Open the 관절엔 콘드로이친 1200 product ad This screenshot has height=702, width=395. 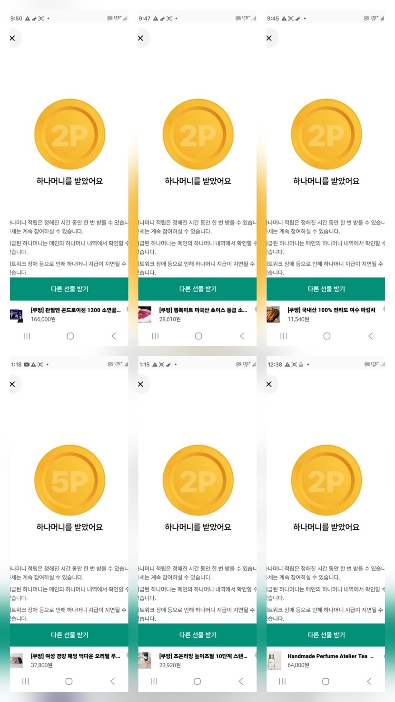click(75, 310)
